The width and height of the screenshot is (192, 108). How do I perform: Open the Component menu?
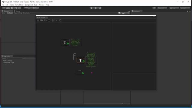(x=29, y=5)
